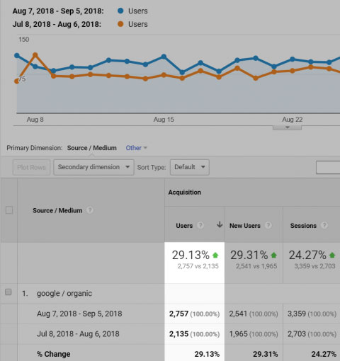Click the blue data point at Aug 22

pos(293,59)
